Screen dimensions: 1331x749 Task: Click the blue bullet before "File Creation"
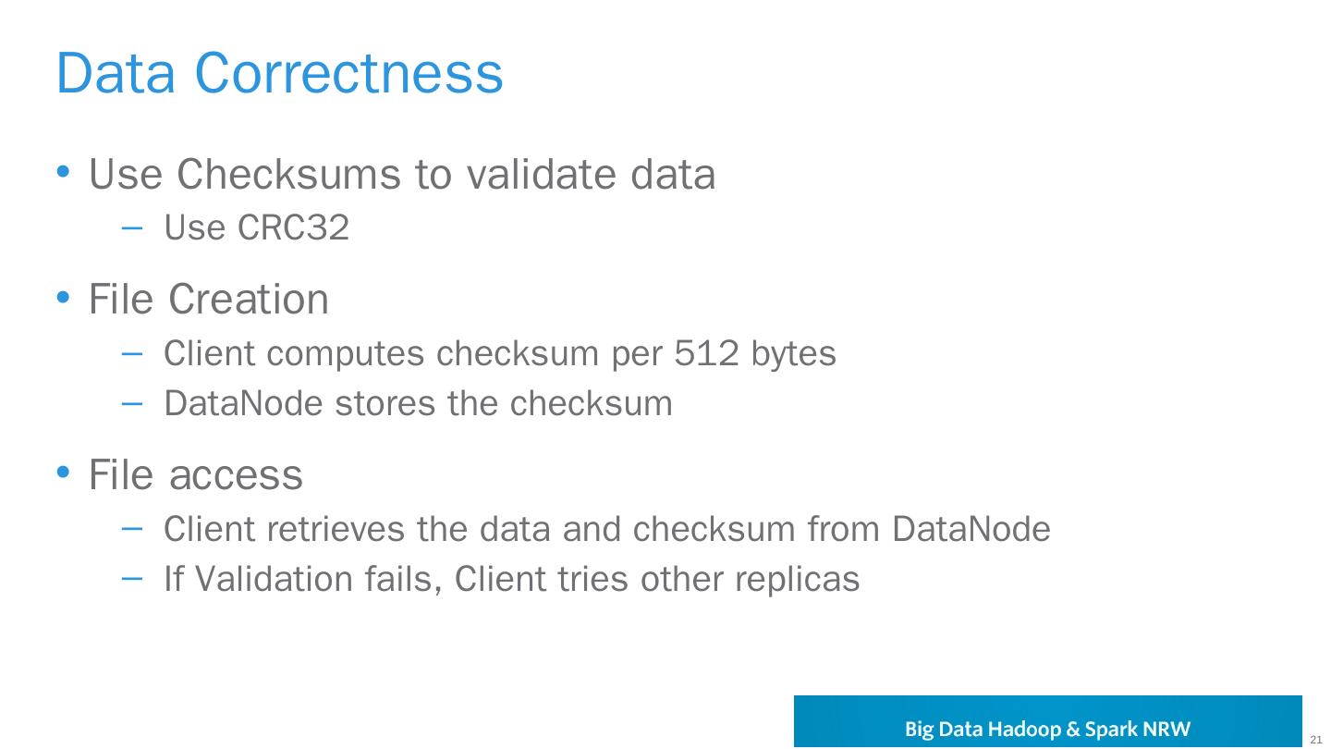63,297
